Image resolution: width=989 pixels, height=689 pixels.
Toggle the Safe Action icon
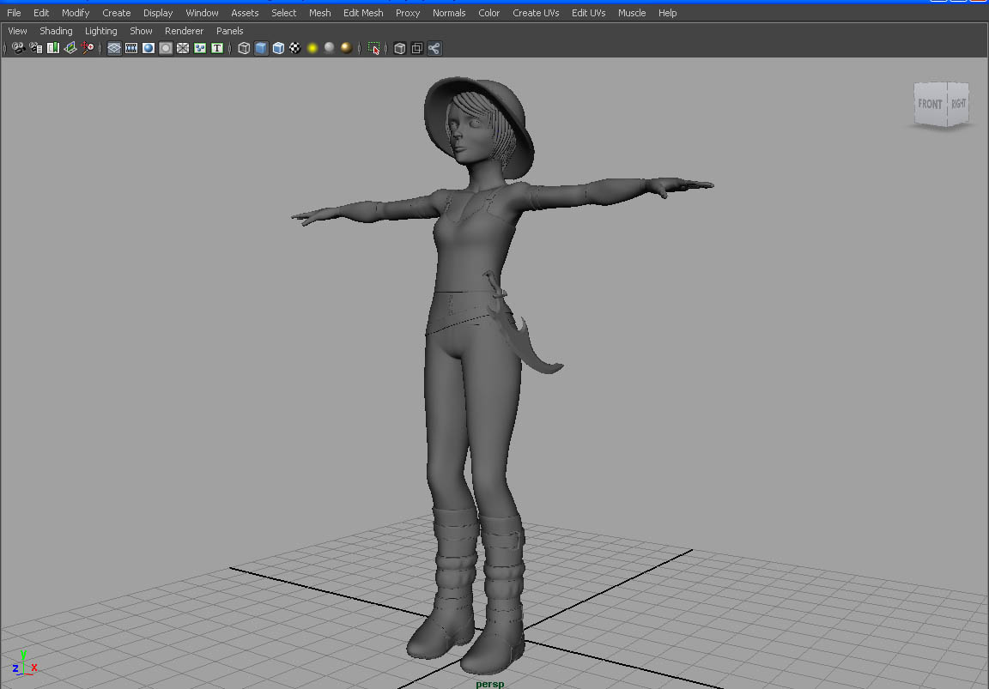200,49
